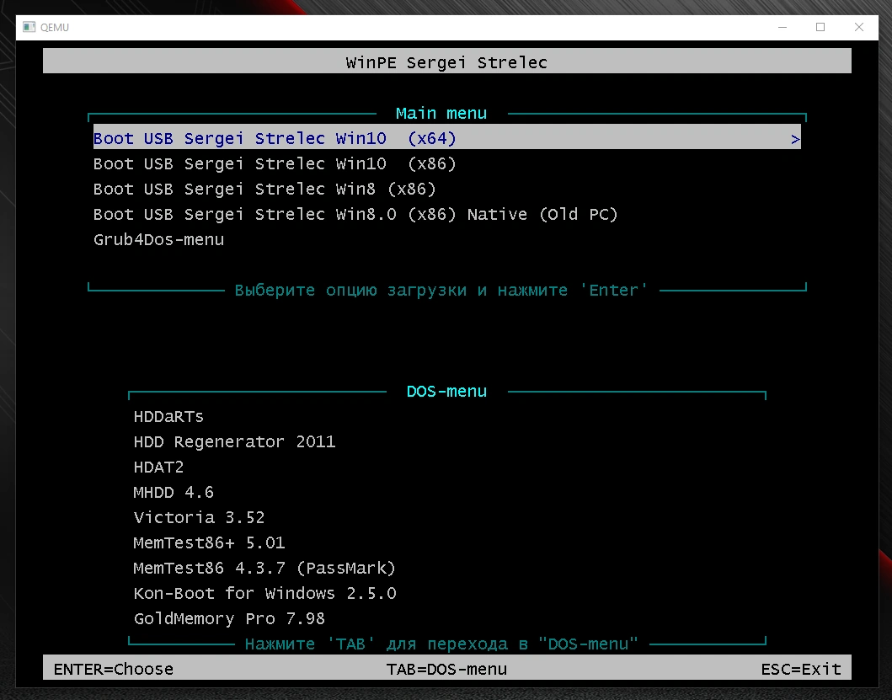Select GoldMemory Pro 7.98
The height and width of the screenshot is (700, 892).
[x=229, y=618]
